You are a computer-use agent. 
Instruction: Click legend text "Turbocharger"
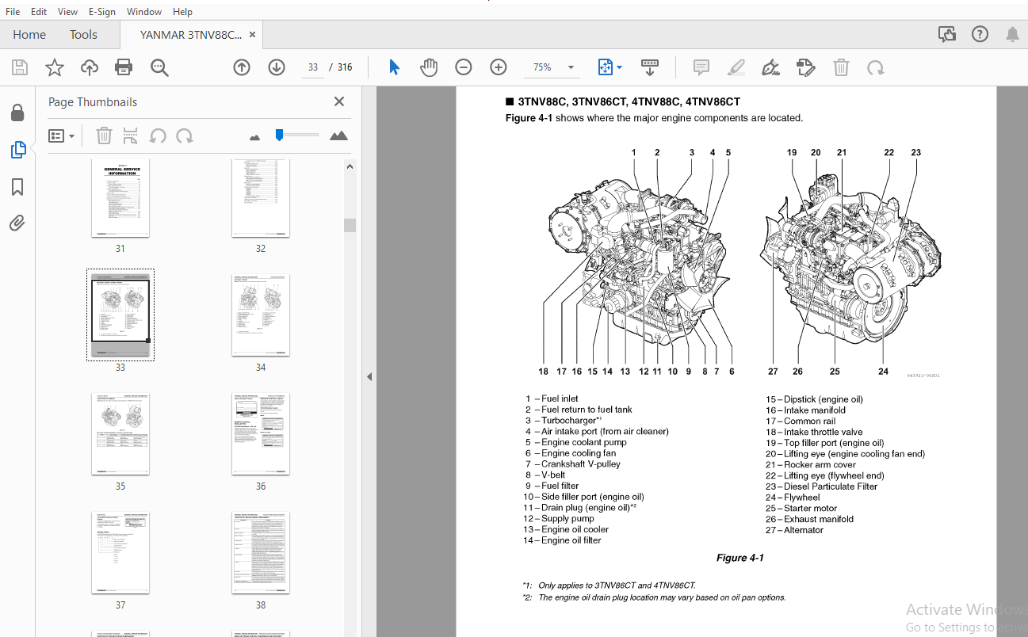(x=568, y=421)
